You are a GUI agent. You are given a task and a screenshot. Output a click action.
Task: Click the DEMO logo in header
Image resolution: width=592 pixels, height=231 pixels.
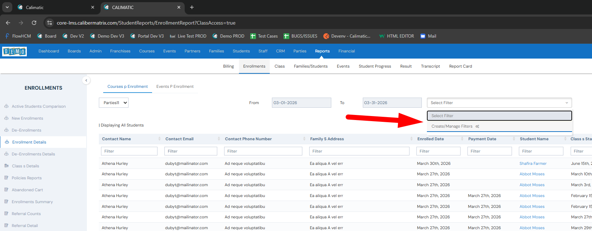(x=14, y=51)
